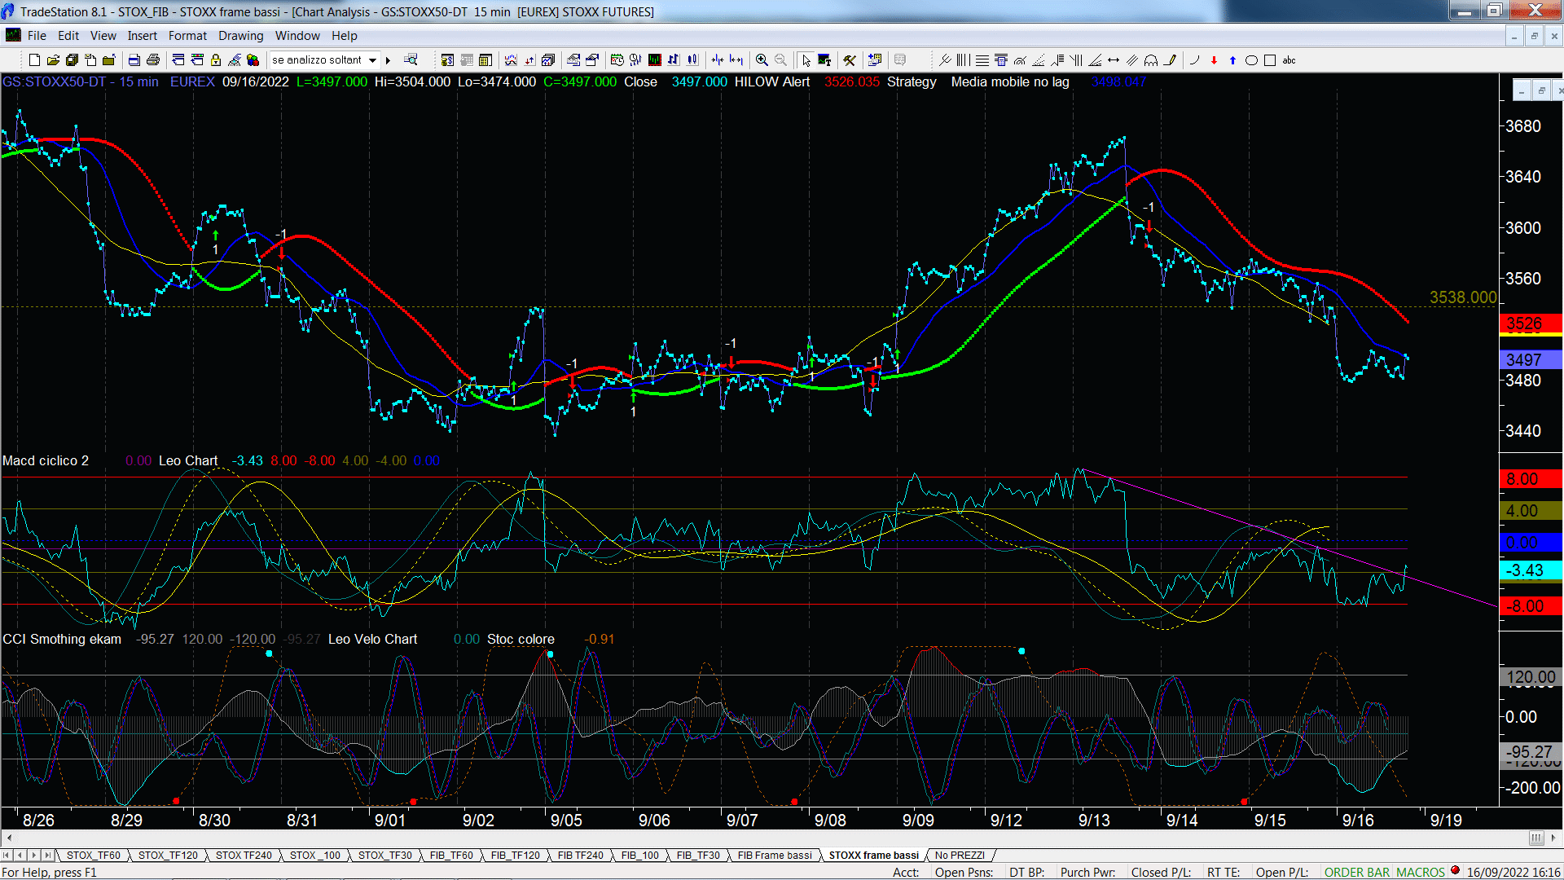Switch to the STOX_100 tab
Screen dimensions: 1564x880
pos(315,855)
